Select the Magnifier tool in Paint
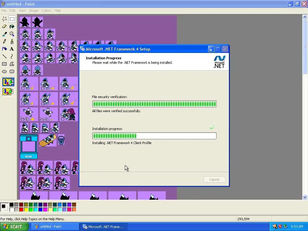Image resolution: width=308 pixels, height=231 pixels. click(12, 34)
